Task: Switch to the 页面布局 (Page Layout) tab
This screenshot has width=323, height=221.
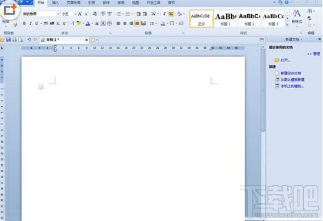Action: click(x=74, y=2)
